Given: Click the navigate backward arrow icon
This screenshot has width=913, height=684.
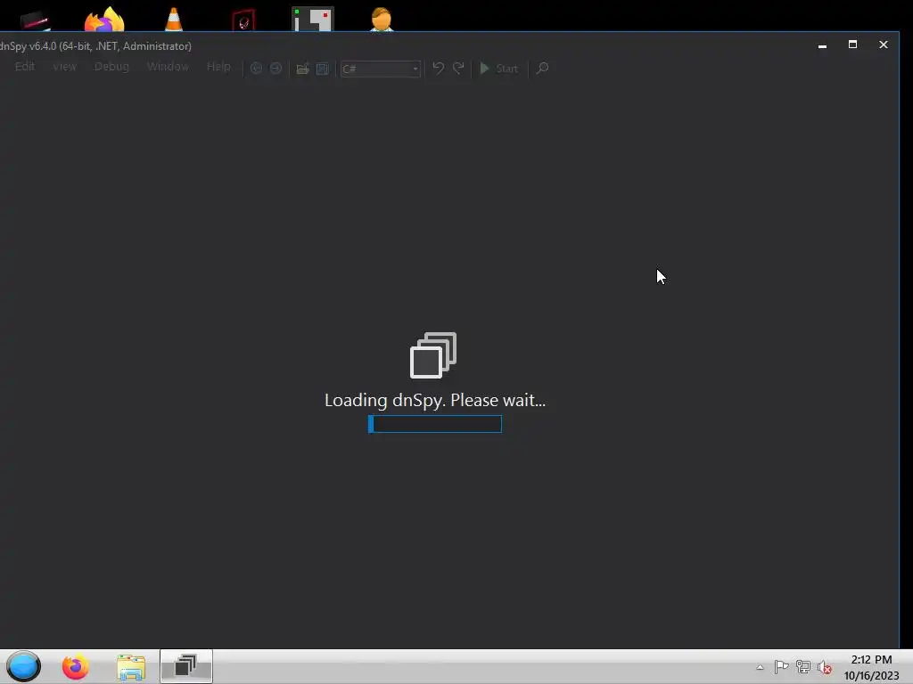Looking at the screenshot, I should [256, 69].
